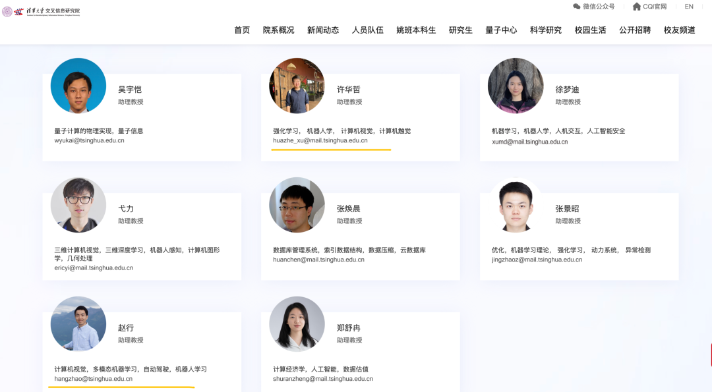Select 弋力's profile photo
Image resolution: width=712 pixels, height=392 pixels.
pos(78,205)
